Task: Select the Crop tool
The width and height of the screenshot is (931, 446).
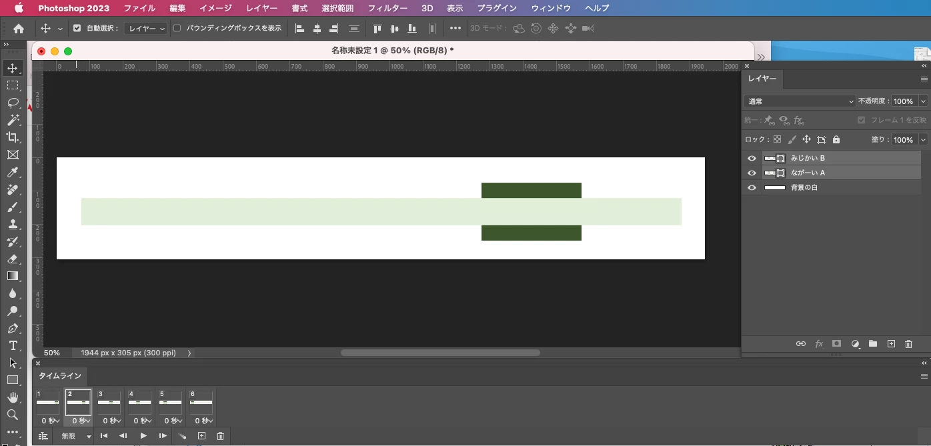Action: [x=13, y=137]
